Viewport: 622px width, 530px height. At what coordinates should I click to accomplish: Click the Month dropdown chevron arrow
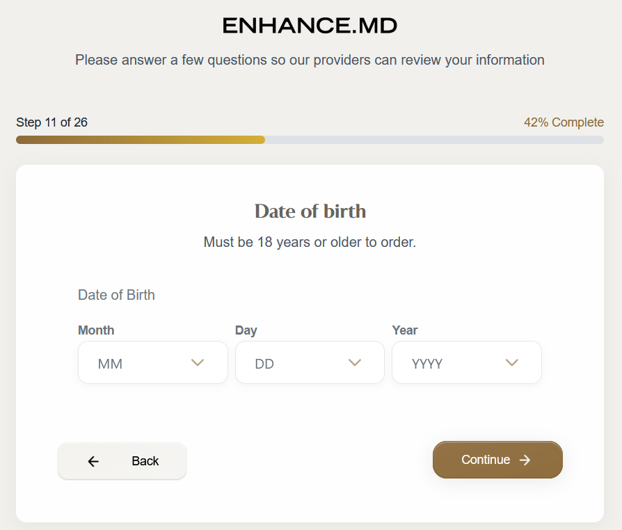click(198, 362)
